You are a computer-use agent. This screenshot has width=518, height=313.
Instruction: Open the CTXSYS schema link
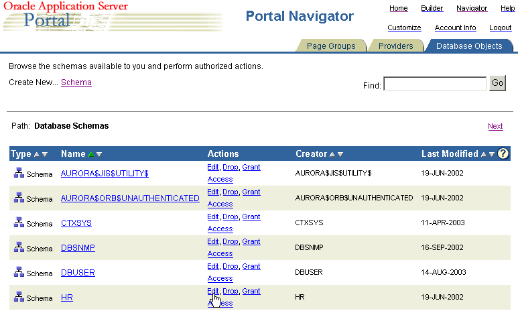tap(76, 223)
